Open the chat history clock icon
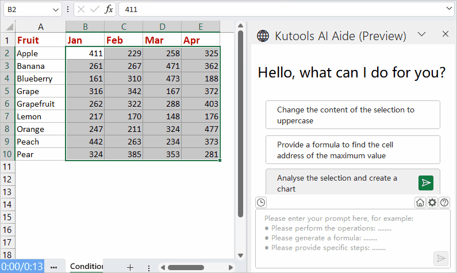457x273 pixels. click(261, 202)
